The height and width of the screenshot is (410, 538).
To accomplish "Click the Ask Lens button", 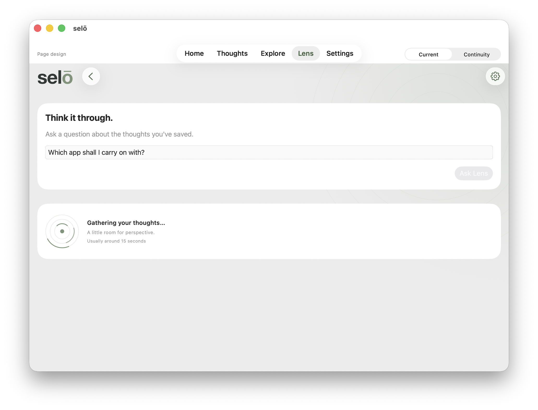I will pos(474,173).
